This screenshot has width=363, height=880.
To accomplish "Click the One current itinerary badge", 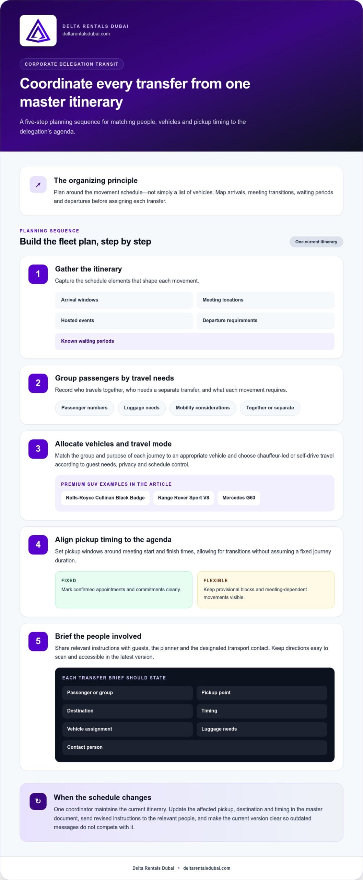I will (x=316, y=242).
